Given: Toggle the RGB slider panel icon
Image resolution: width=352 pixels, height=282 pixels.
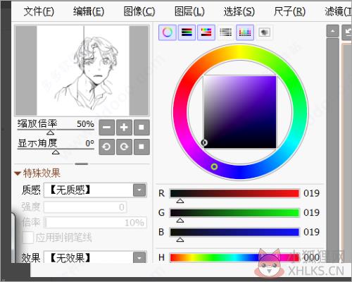Looking at the screenshot, I should [187, 32].
